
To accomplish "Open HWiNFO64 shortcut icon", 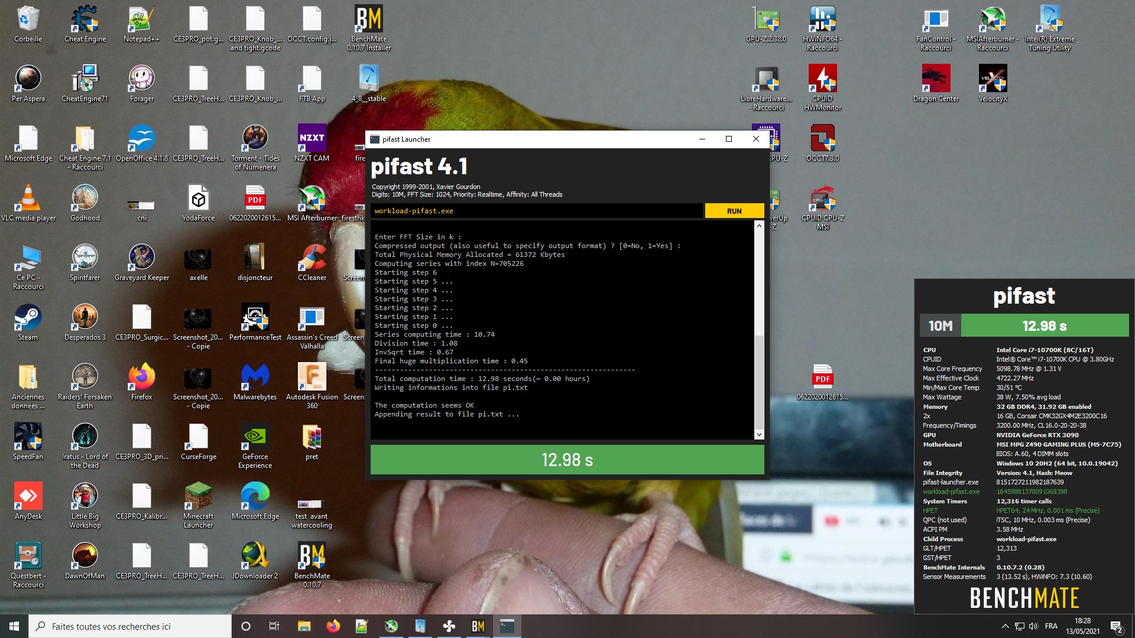I will point(822,28).
